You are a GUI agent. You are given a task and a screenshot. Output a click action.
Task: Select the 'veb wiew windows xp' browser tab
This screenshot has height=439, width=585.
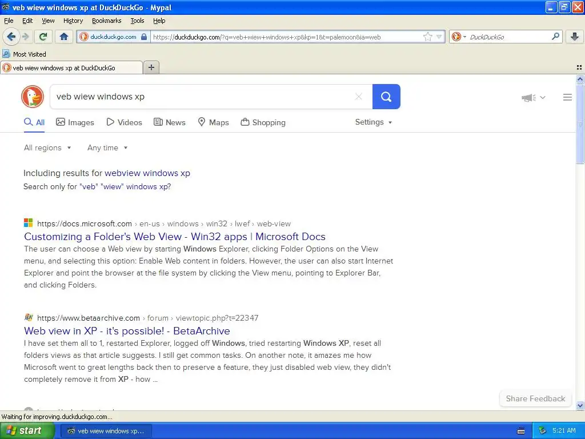[x=71, y=67]
